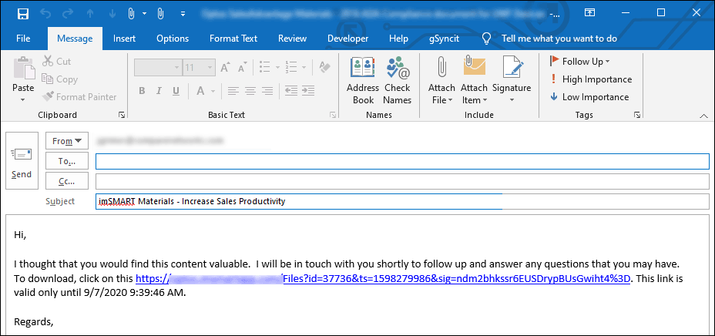
Task: Click the Redo arrow in quick access toolbar
Action: click(x=68, y=14)
